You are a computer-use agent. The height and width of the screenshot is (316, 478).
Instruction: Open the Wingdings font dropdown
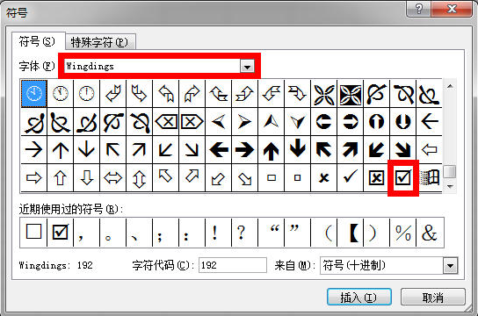click(247, 67)
